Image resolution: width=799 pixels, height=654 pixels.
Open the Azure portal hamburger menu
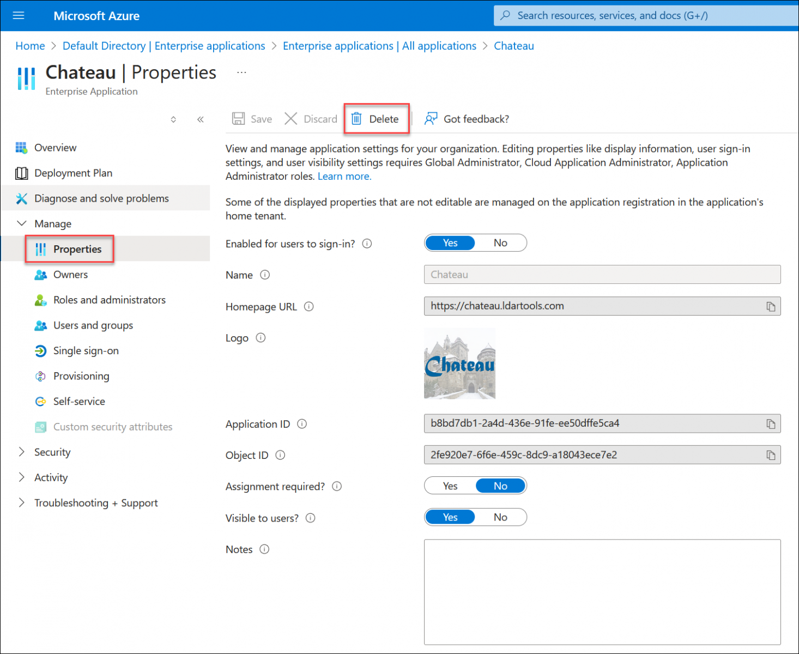(19, 15)
